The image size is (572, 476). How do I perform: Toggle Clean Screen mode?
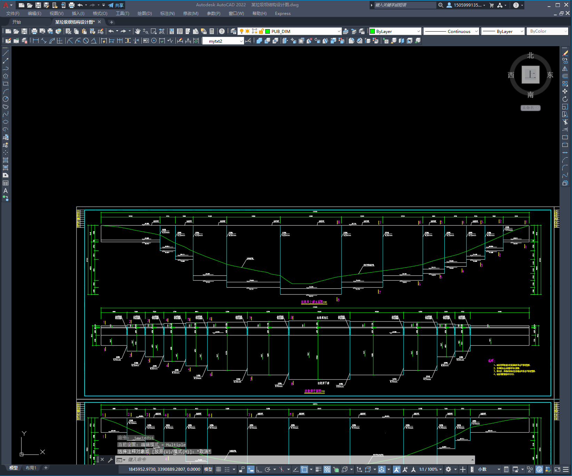tap(557, 469)
